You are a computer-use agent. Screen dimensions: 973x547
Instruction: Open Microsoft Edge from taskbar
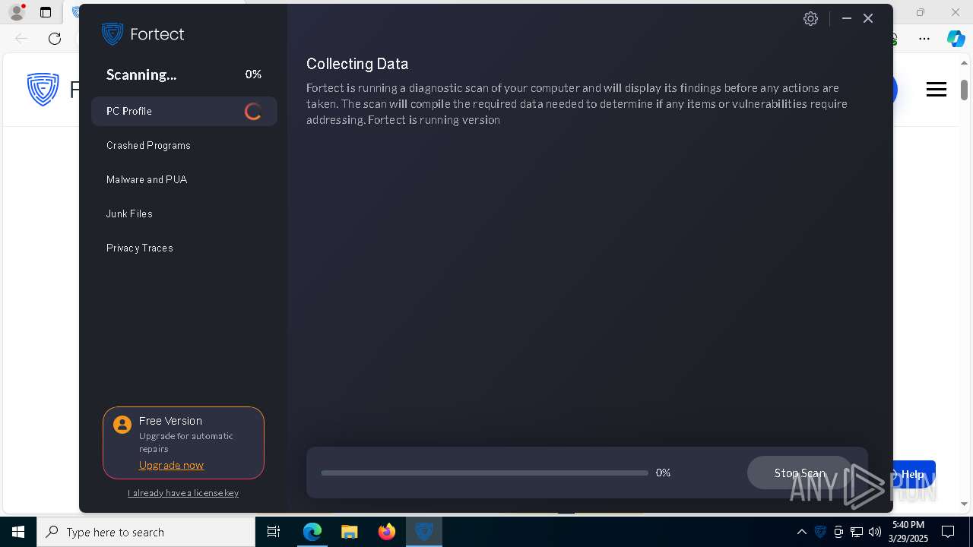(312, 532)
